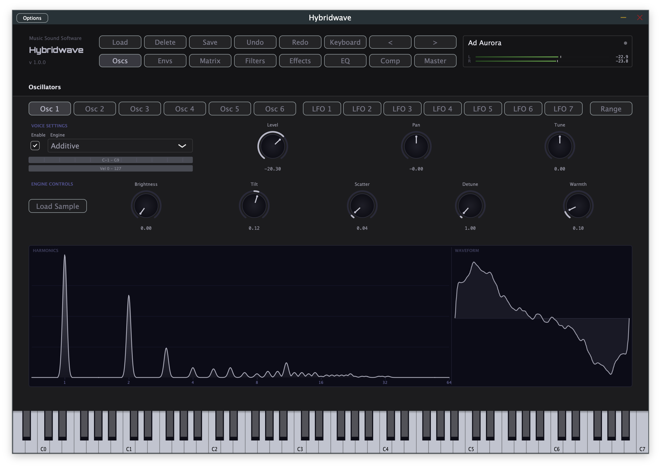Select the LFO 1 tab
The height and width of the screenshot is (468, 661).
coord(322,109)
